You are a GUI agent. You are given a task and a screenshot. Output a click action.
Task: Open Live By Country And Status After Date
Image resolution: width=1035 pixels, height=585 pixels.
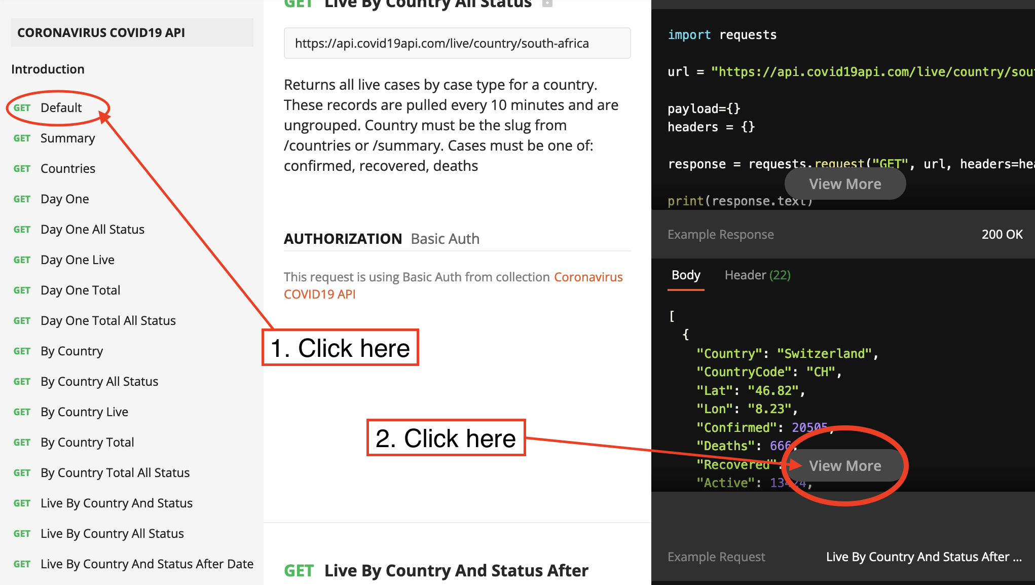[x=147, y=564]
